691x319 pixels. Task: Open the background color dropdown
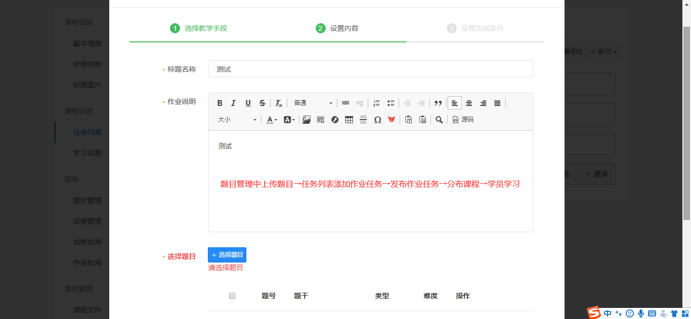click(289, 120)
